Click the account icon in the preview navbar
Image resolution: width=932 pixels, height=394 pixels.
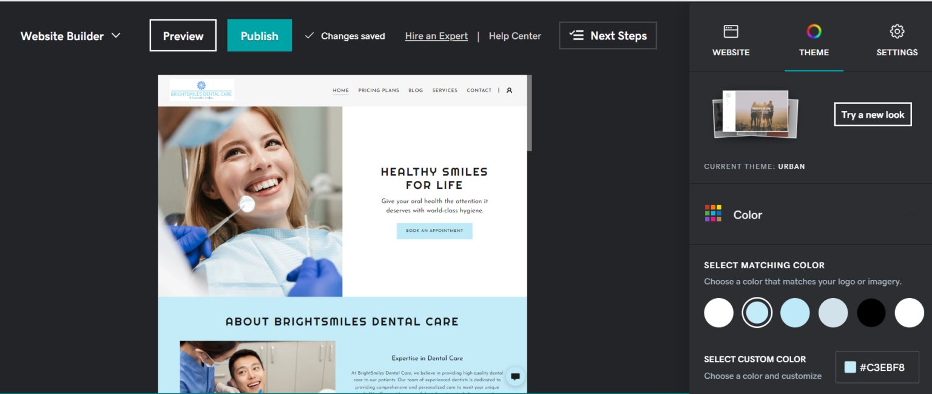(509, 90)
